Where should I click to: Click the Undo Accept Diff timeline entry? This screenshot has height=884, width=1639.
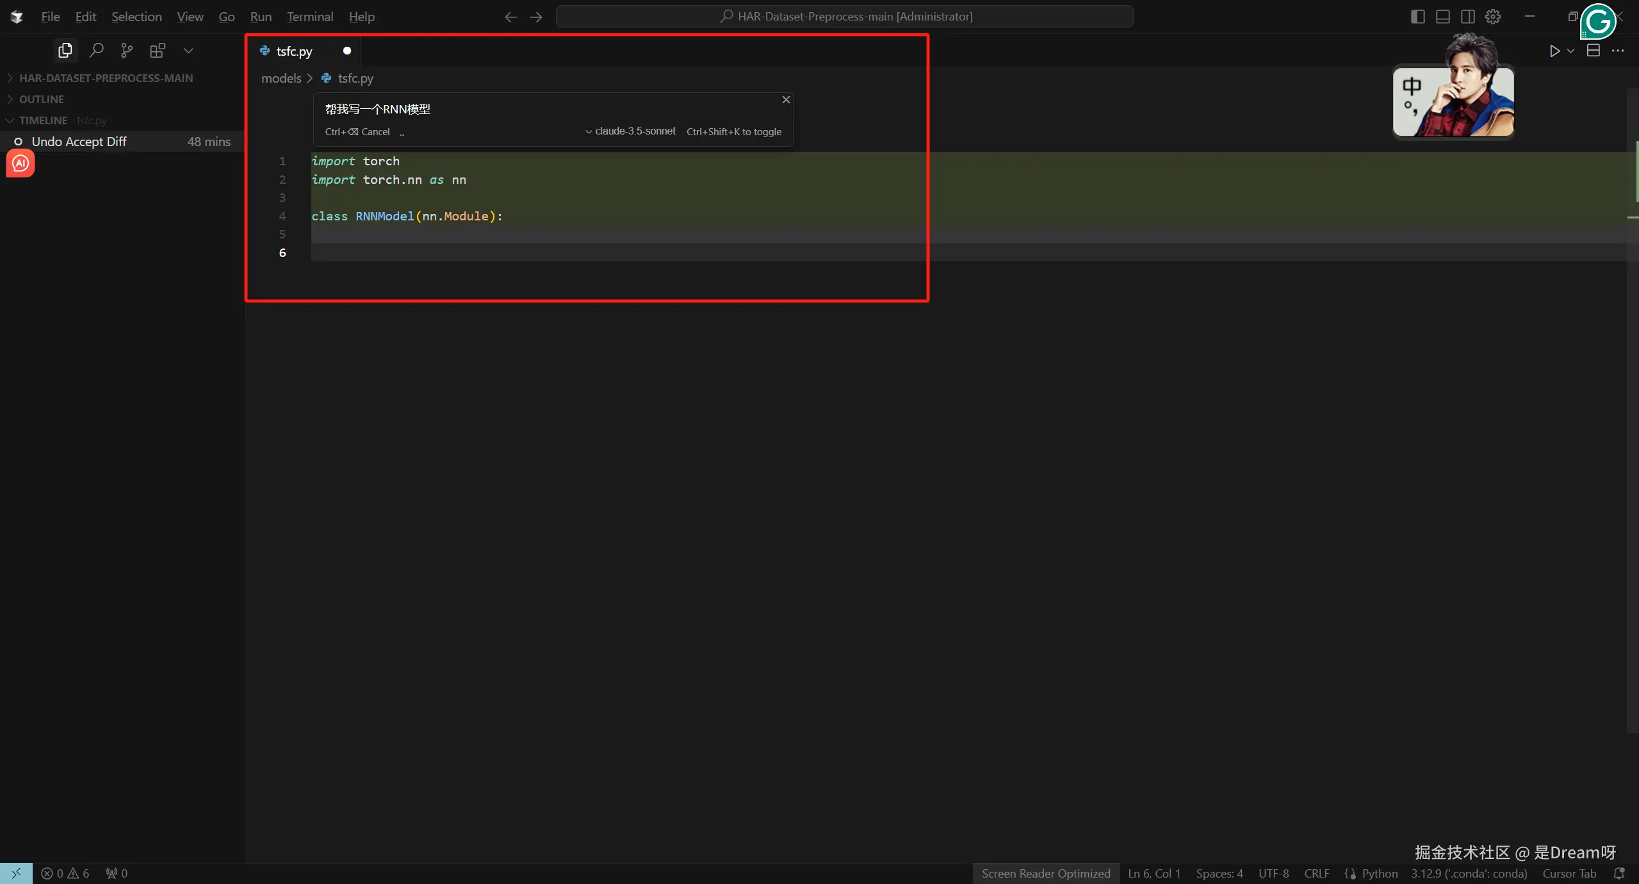[79, 142]
